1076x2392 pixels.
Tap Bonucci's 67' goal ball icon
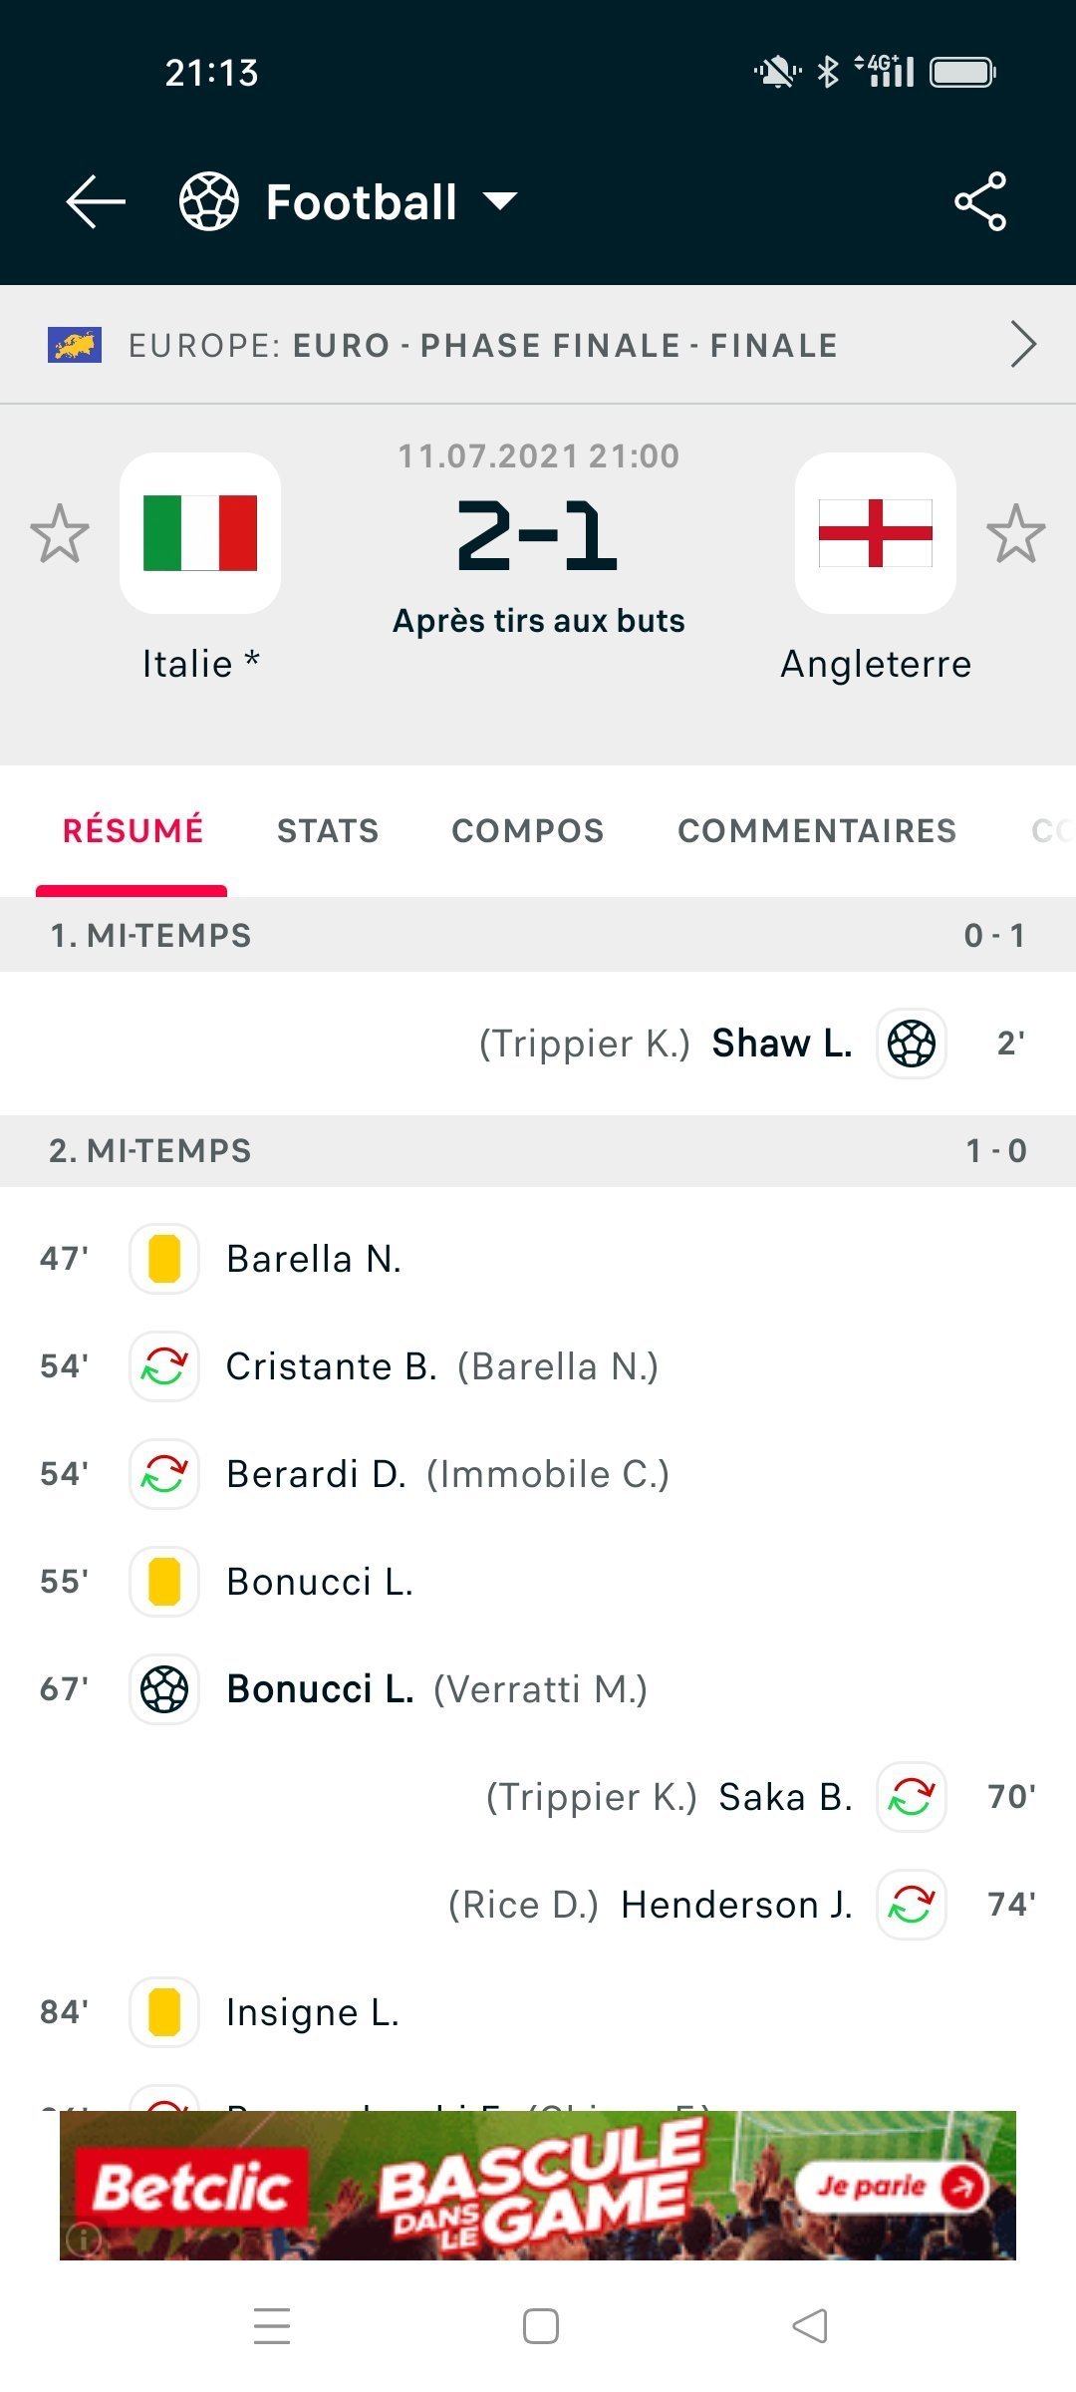(164, 1689)
